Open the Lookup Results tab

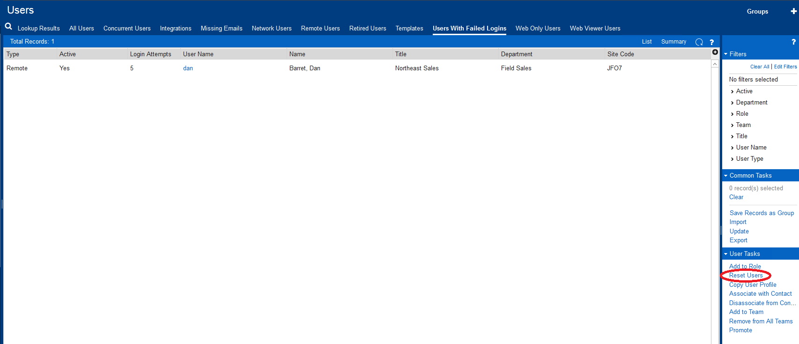[39, 28]
